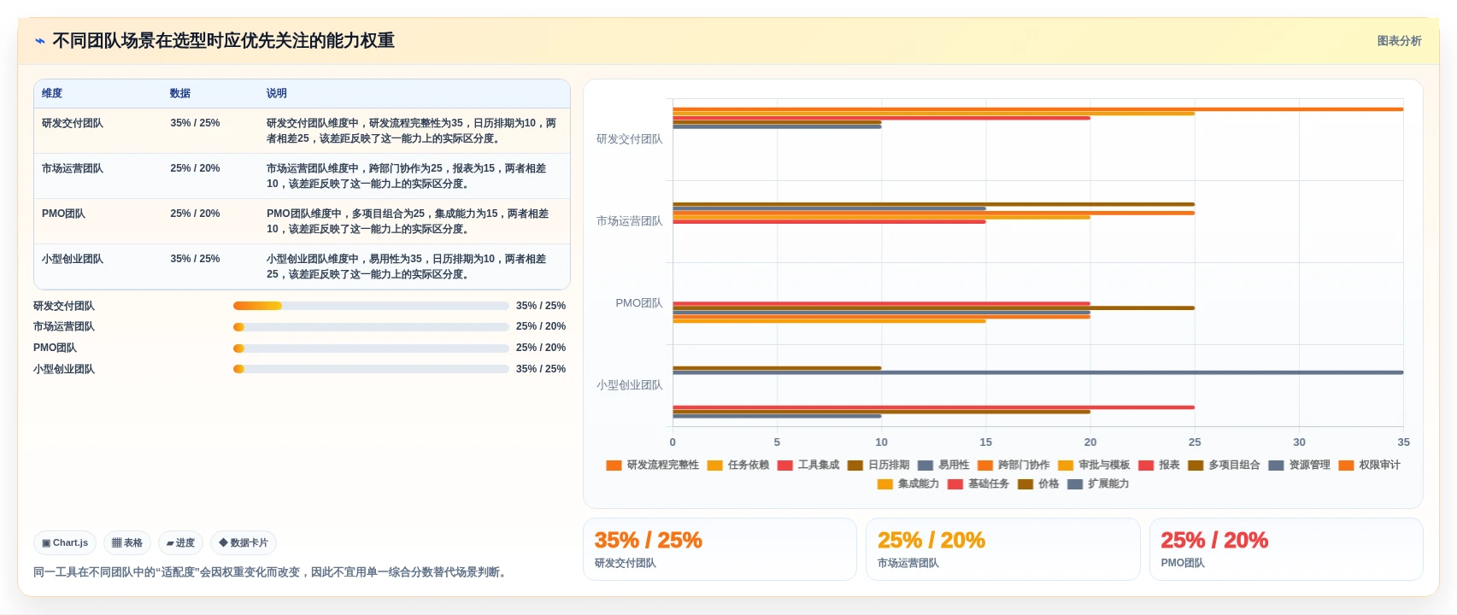Click the 研发交付团队 label beside progress bar
The image size is (1457, 615).
64,306
